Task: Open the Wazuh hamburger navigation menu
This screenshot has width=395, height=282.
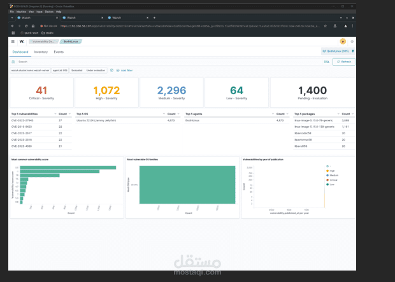Action: 13,41
